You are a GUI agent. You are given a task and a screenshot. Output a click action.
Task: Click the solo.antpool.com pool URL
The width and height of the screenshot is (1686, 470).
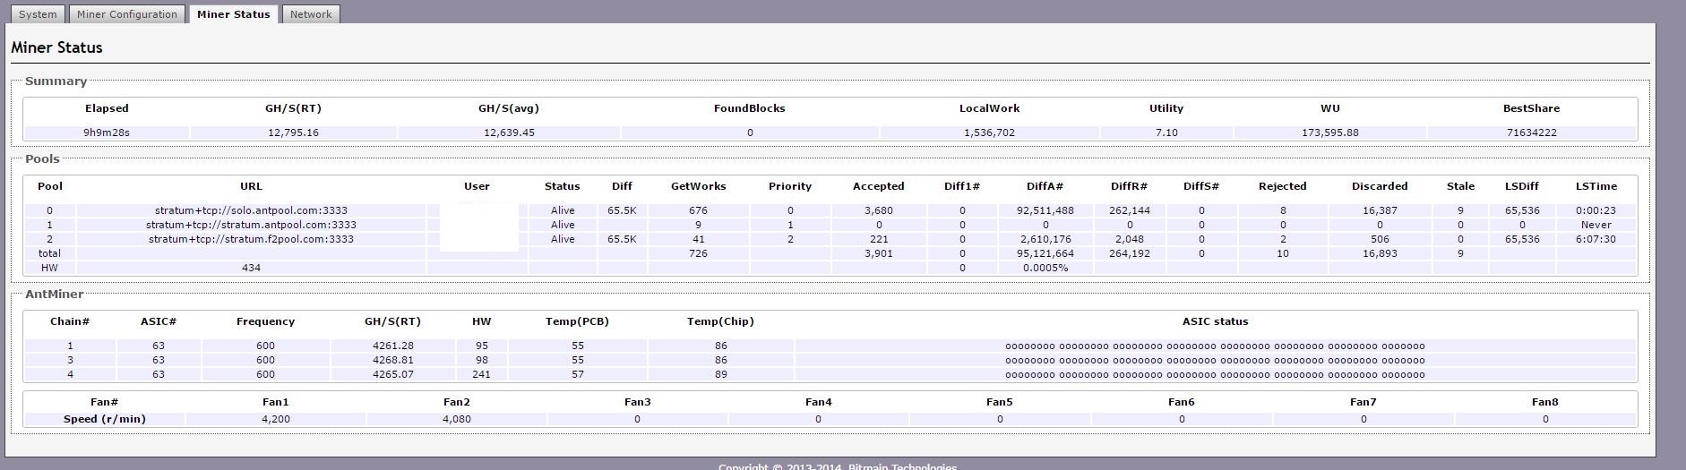(251, 210)
